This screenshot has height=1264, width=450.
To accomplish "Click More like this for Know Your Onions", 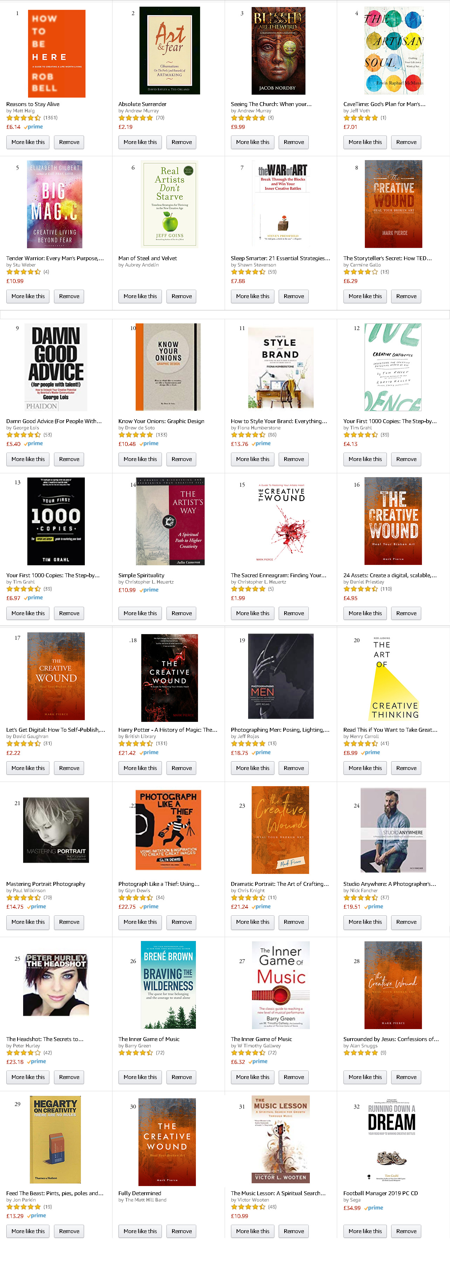I will [x=140, y=459].
